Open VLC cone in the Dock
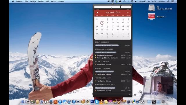The height and width of the screenshot is (105, 186). [x=101, y=101]
